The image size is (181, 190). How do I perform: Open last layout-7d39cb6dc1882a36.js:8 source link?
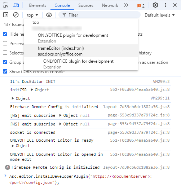tap(136, 167)
